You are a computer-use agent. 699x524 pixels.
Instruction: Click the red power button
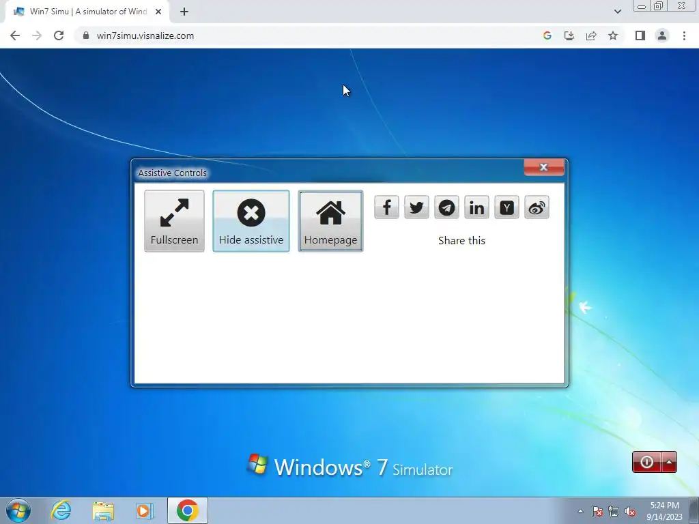[x=646, y=462]
